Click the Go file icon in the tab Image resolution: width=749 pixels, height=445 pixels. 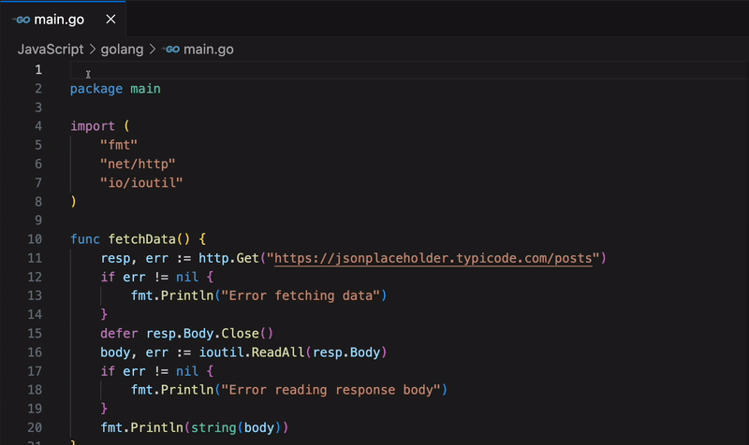click(22, 19)
